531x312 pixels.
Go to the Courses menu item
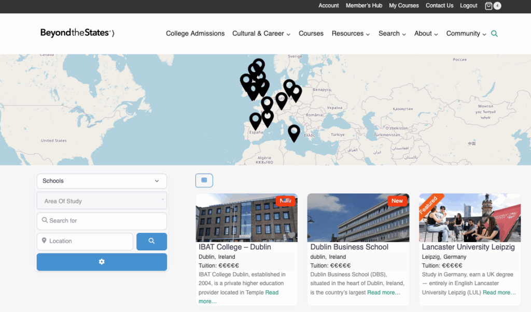click(311, 34)
